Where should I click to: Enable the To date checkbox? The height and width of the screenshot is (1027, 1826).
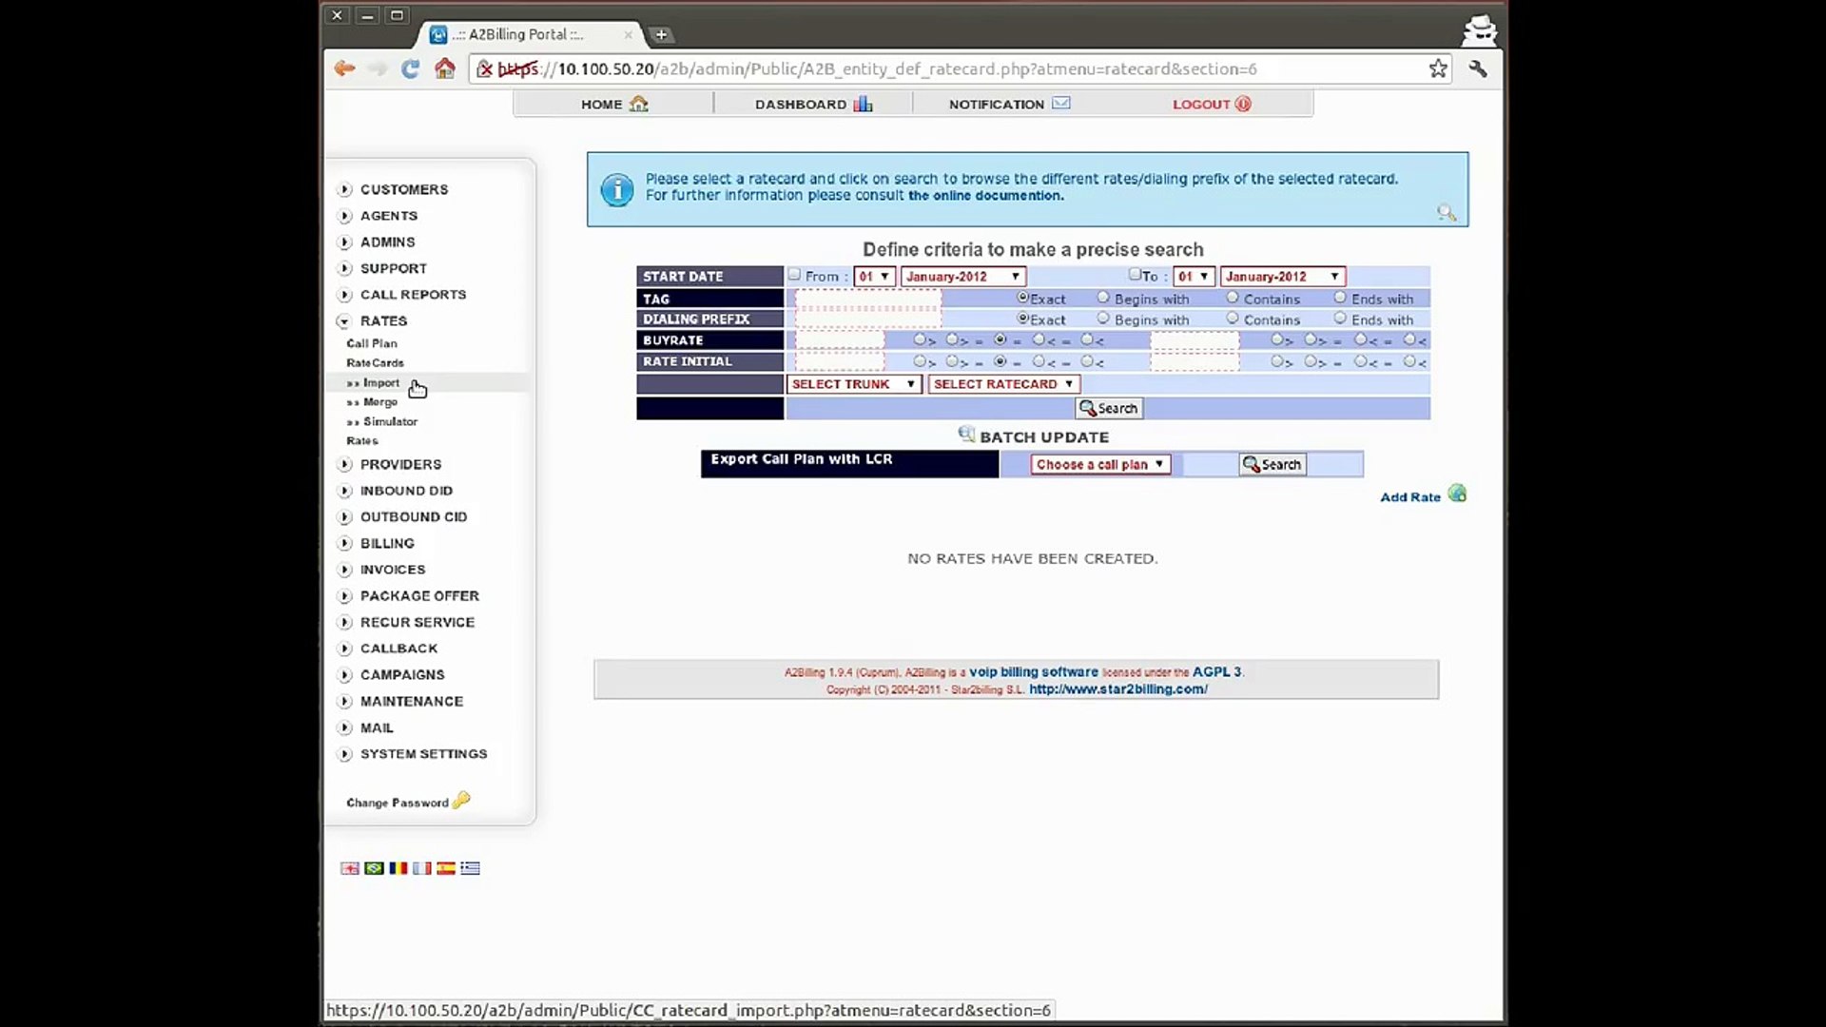pos(1135,275)
